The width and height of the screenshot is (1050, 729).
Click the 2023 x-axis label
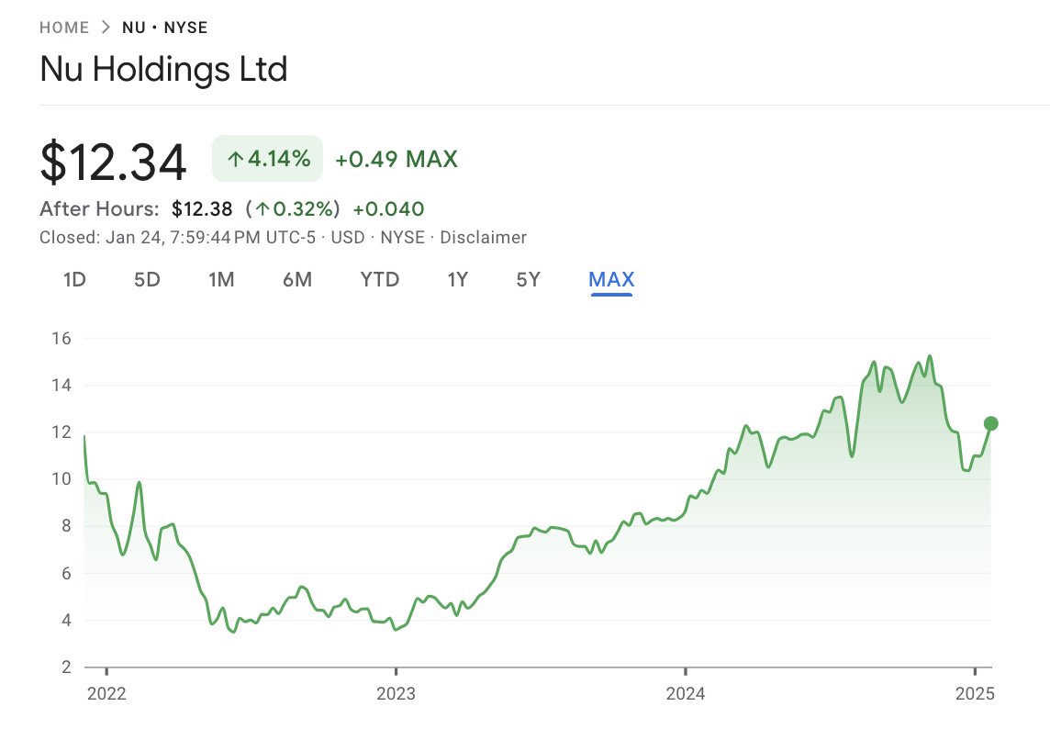click(x=396, y=693)
